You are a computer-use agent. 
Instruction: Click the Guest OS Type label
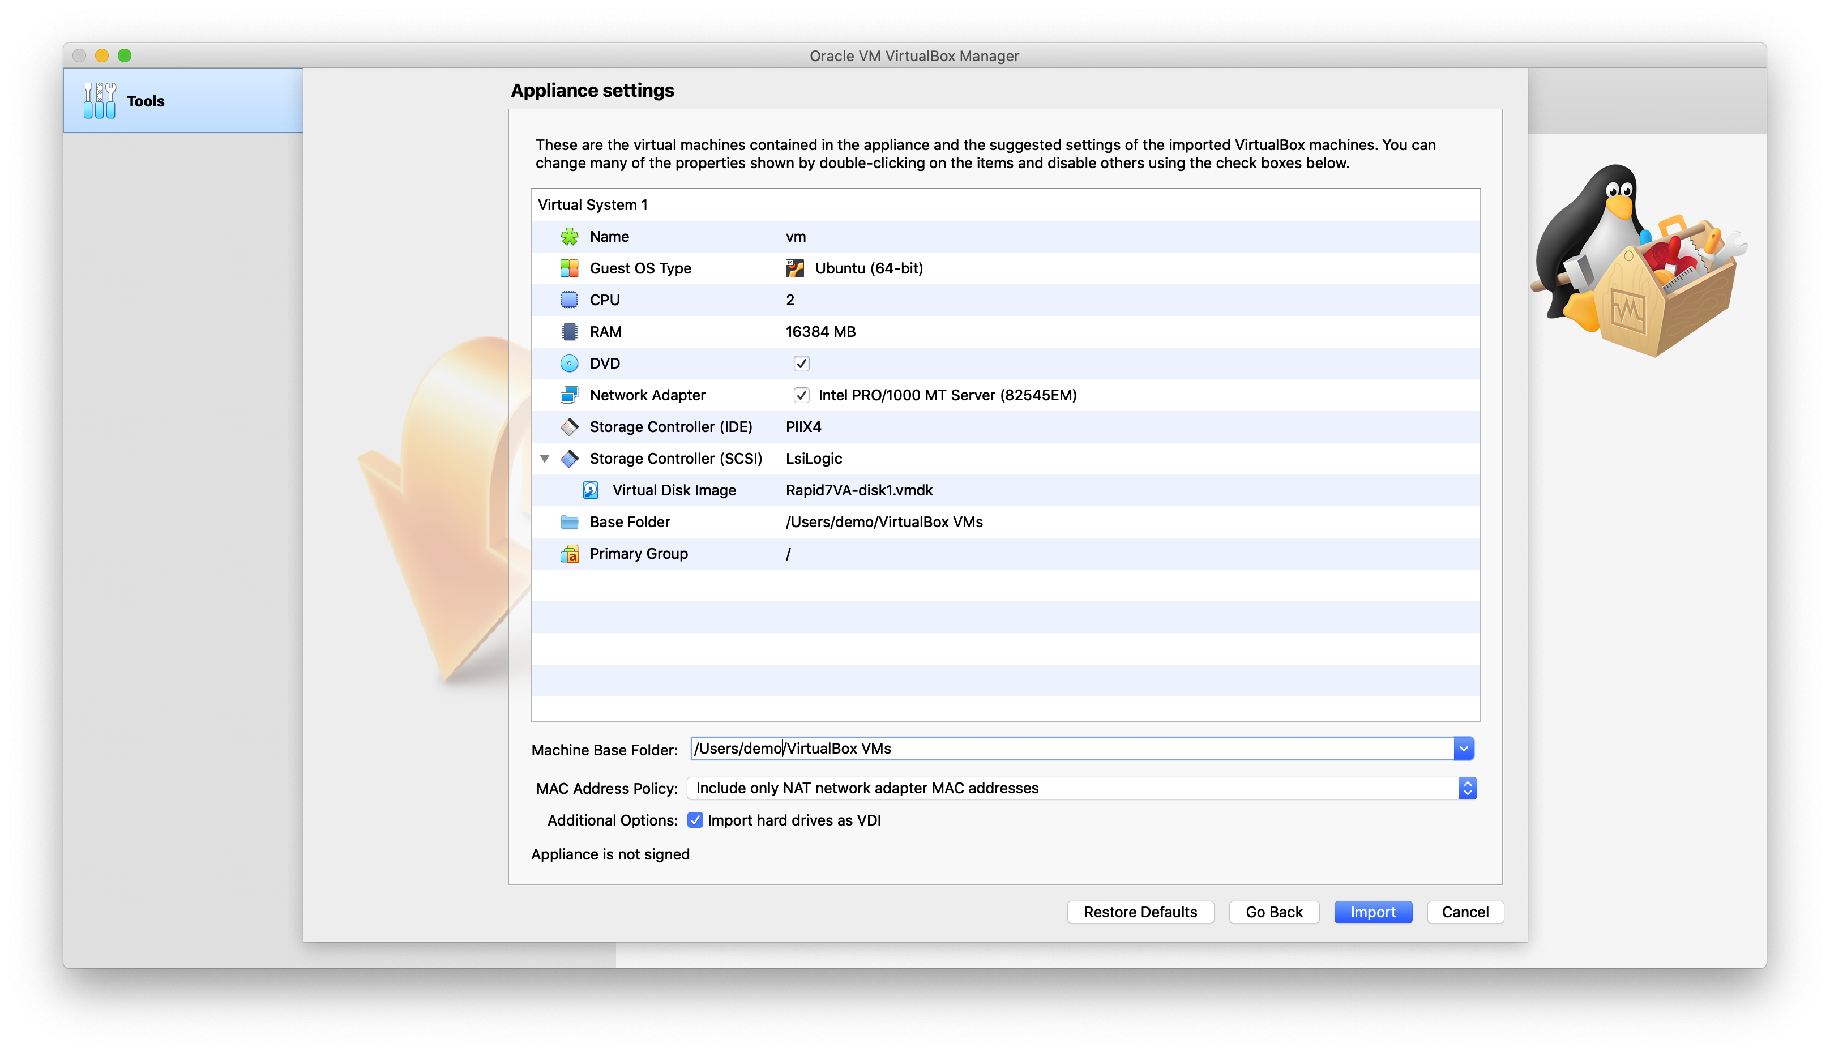(x=640, y=268)
